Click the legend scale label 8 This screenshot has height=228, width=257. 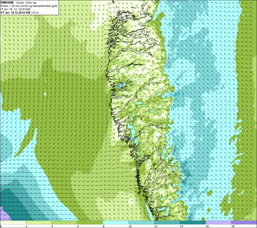[104, 226]
